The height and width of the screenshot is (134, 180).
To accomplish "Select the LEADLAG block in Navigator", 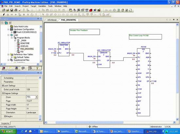I will 24,46.
